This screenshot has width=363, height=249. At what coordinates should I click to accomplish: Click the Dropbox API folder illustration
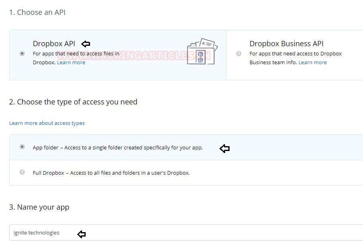tap(202, 51)
